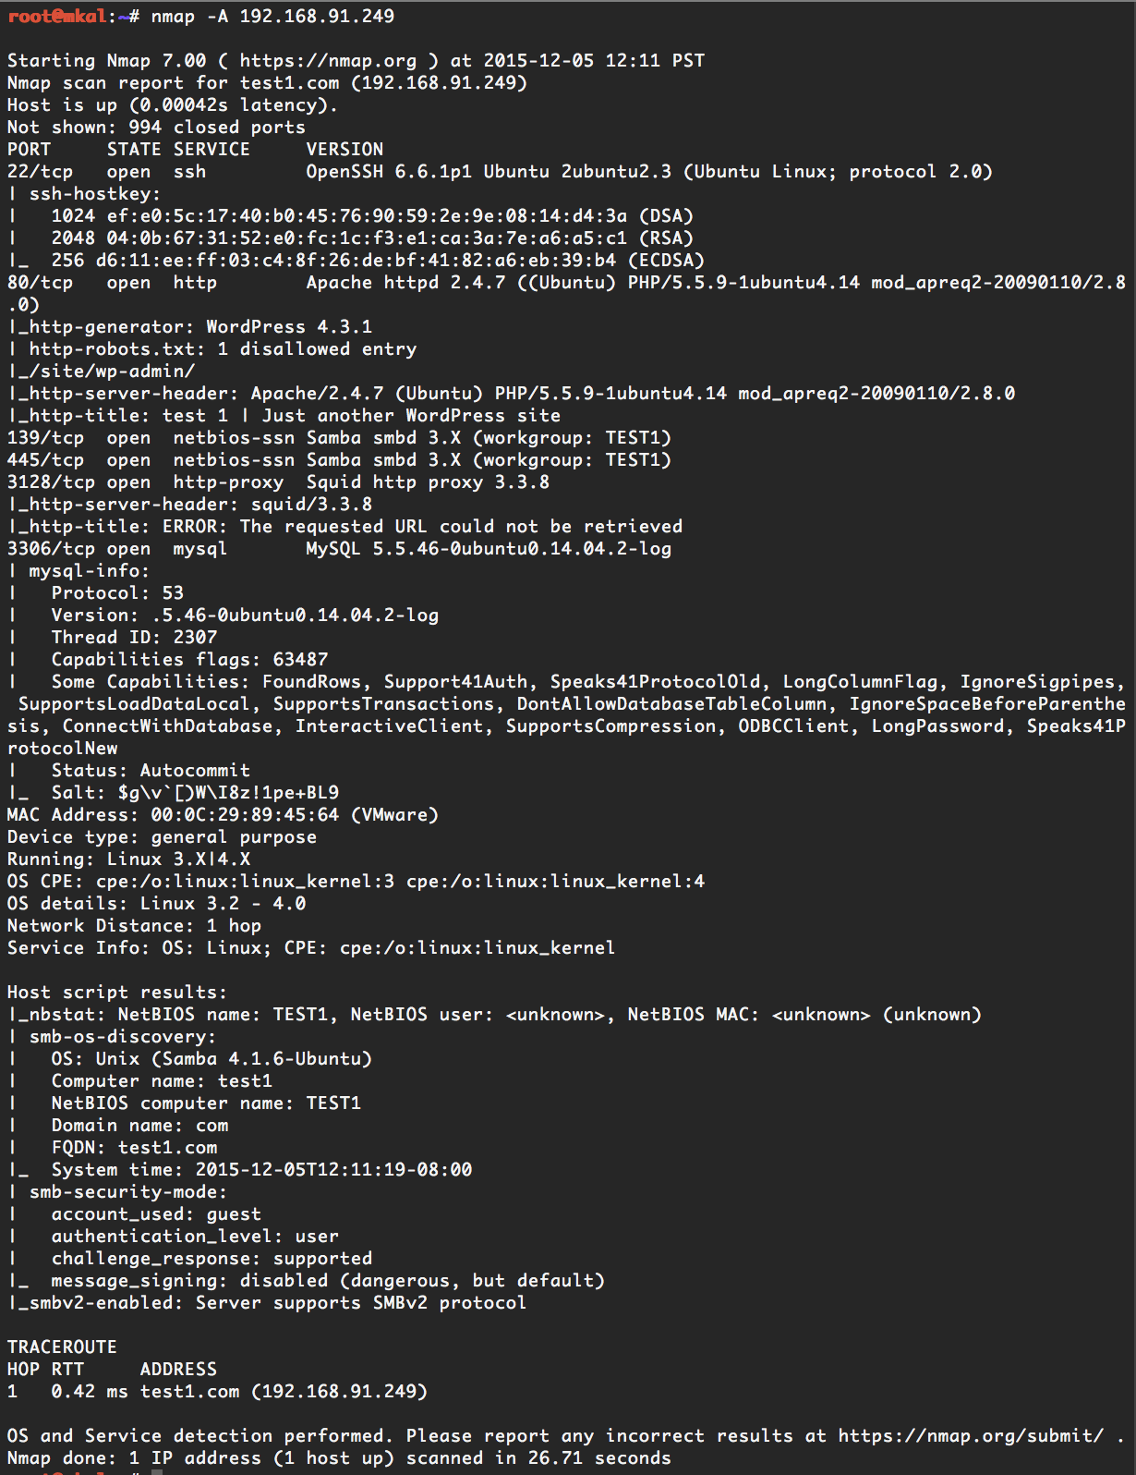Click the 139/tcp port entry
Image resolution: width=1136 pixels, height=1475 pixels.
point(45,438)
